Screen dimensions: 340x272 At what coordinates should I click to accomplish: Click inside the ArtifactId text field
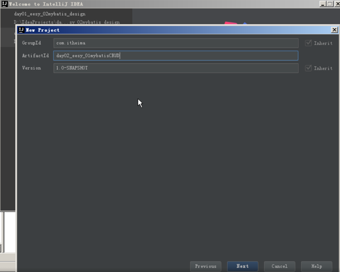point(176,56)
